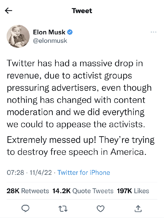Tap the back arrow
Viewport: 164px width, 222px height.
point(9,11)
